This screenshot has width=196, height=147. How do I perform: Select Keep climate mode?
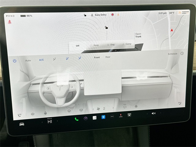pyautogui.click(x=95, y=45)
